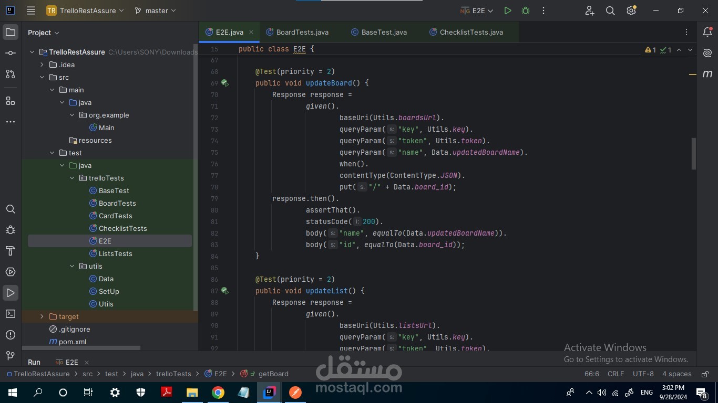
Task: Open the Git tool window
Action: 11,356
